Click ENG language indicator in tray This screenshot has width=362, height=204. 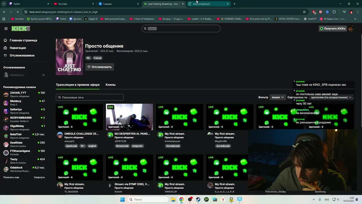point(327,199)
